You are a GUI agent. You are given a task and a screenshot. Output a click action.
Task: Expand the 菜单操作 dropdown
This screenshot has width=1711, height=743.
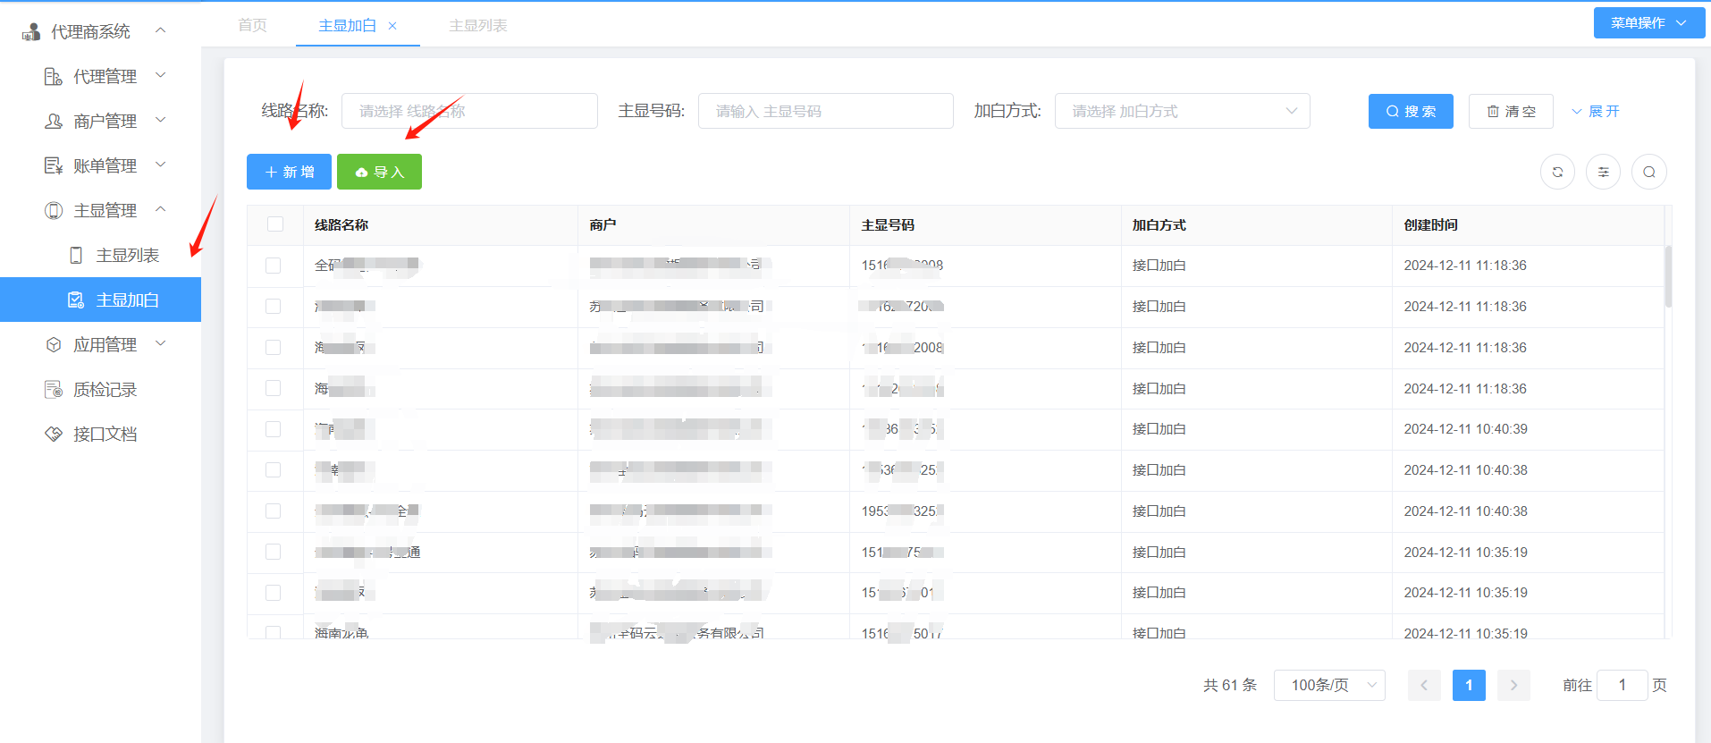click(1648, 23)
